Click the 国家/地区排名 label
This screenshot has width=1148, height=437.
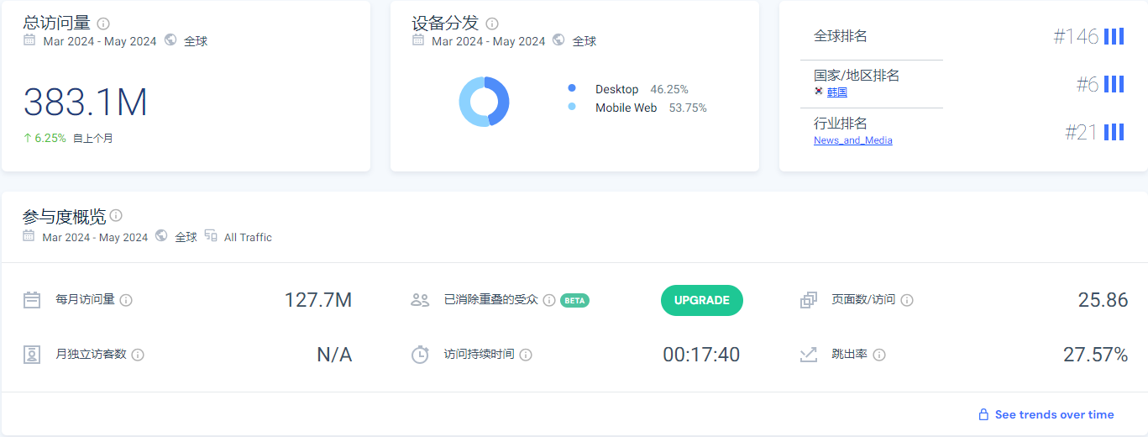(x=857, y=76)
